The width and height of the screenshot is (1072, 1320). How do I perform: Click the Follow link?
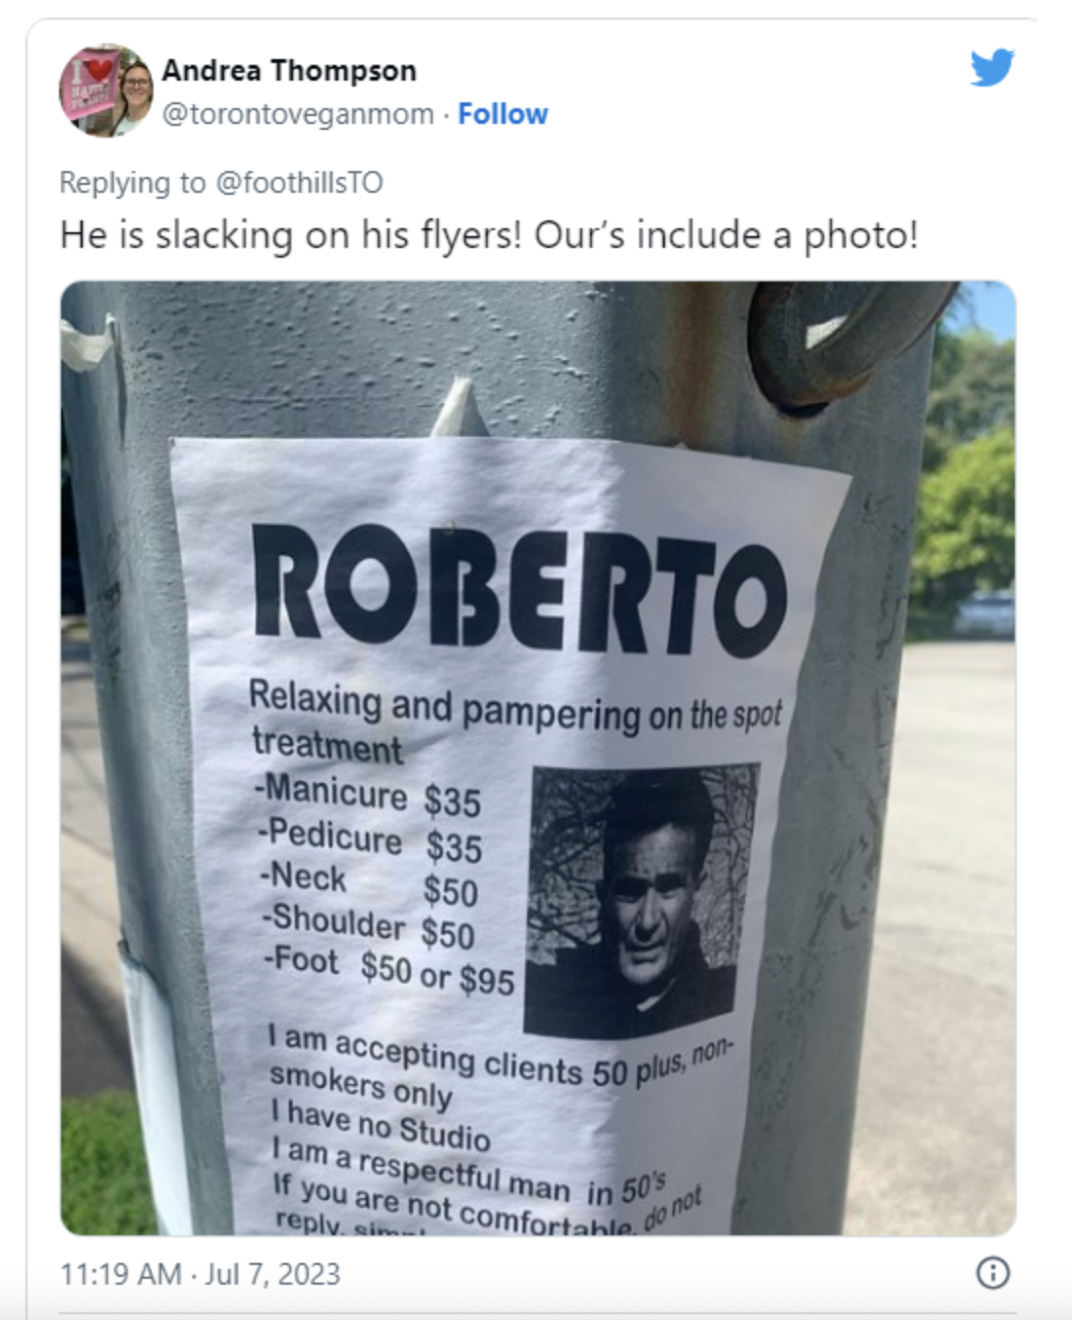[503, 114]
